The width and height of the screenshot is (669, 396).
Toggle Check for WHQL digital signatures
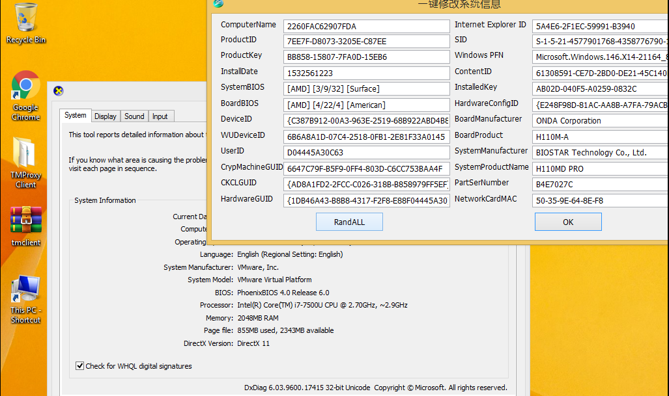point(80,366)
